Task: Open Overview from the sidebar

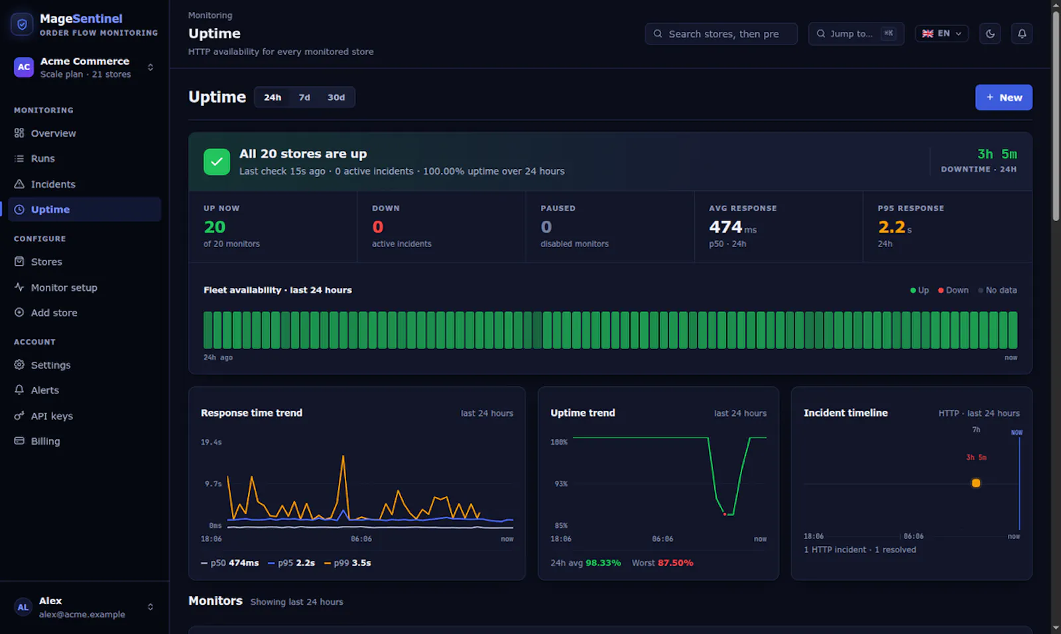Action: (x=84, y=133)
